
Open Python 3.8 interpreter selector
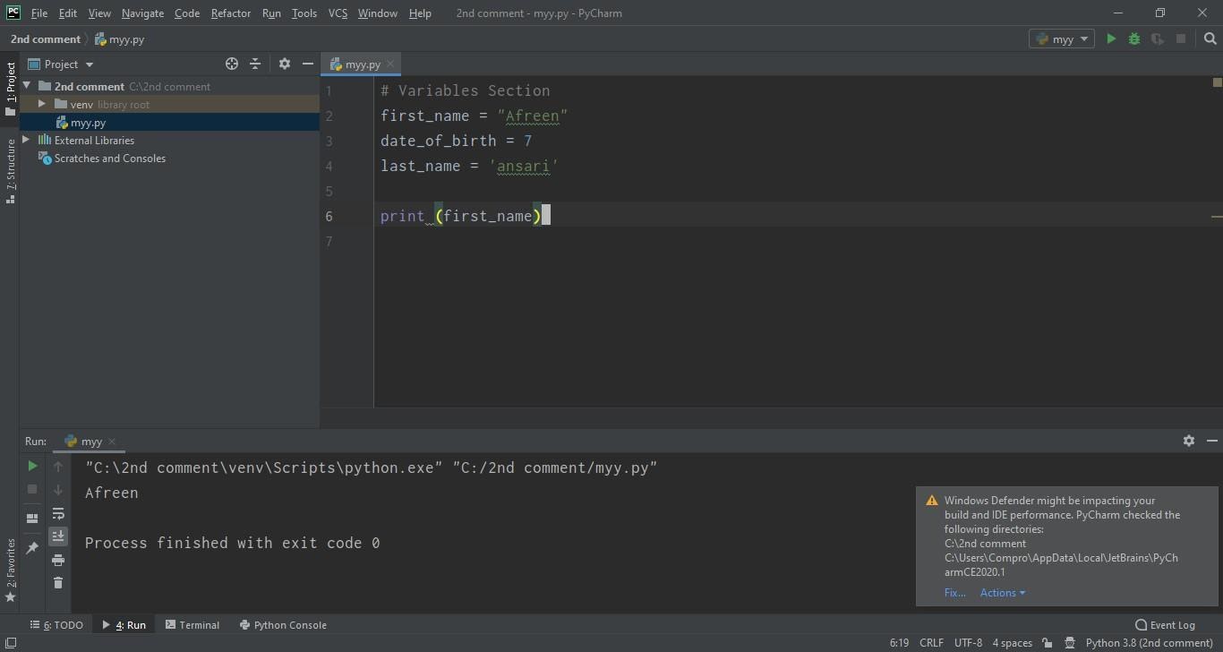1149,643
